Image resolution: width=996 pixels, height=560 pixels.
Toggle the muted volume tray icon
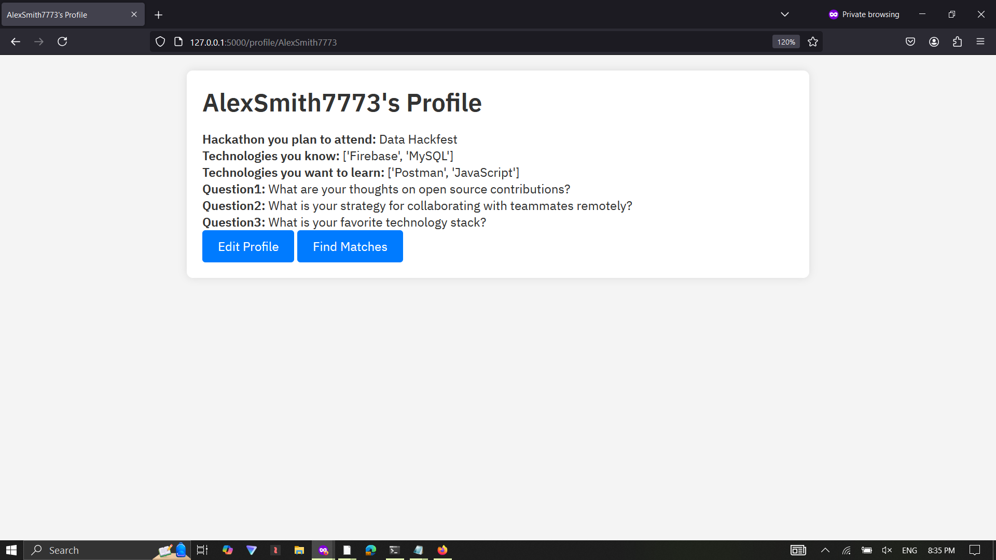[x=887, y=550]
